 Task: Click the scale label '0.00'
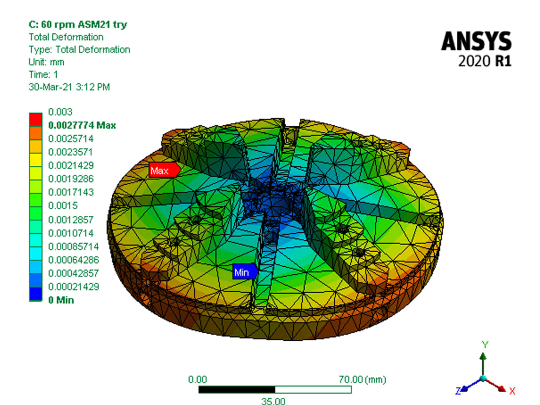197,380
